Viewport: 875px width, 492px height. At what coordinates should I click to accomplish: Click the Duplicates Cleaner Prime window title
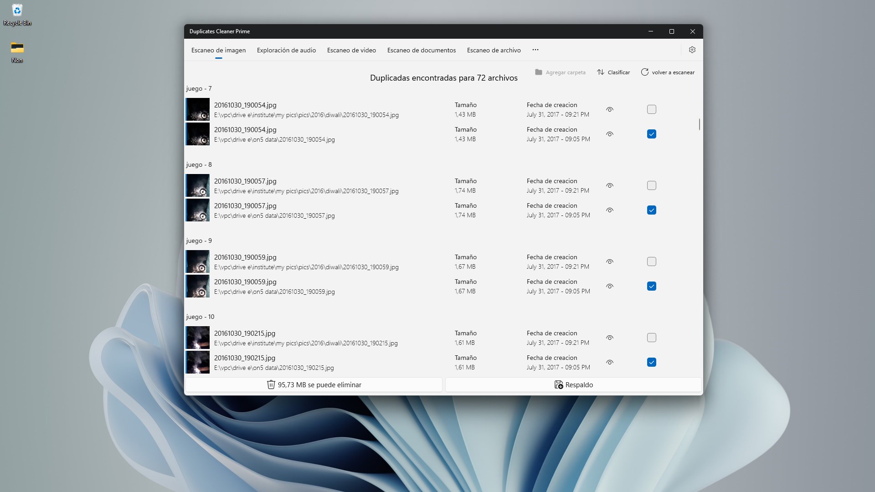coord(220,31)
